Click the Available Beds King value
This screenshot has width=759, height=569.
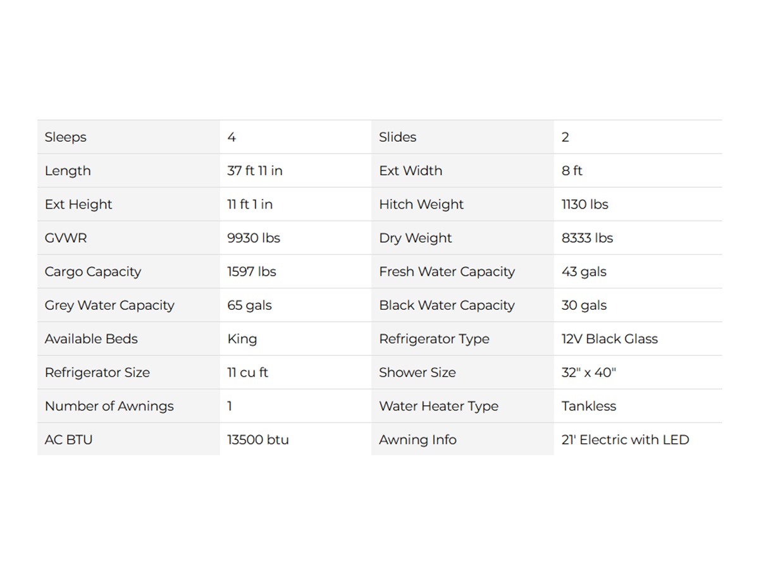242,339
